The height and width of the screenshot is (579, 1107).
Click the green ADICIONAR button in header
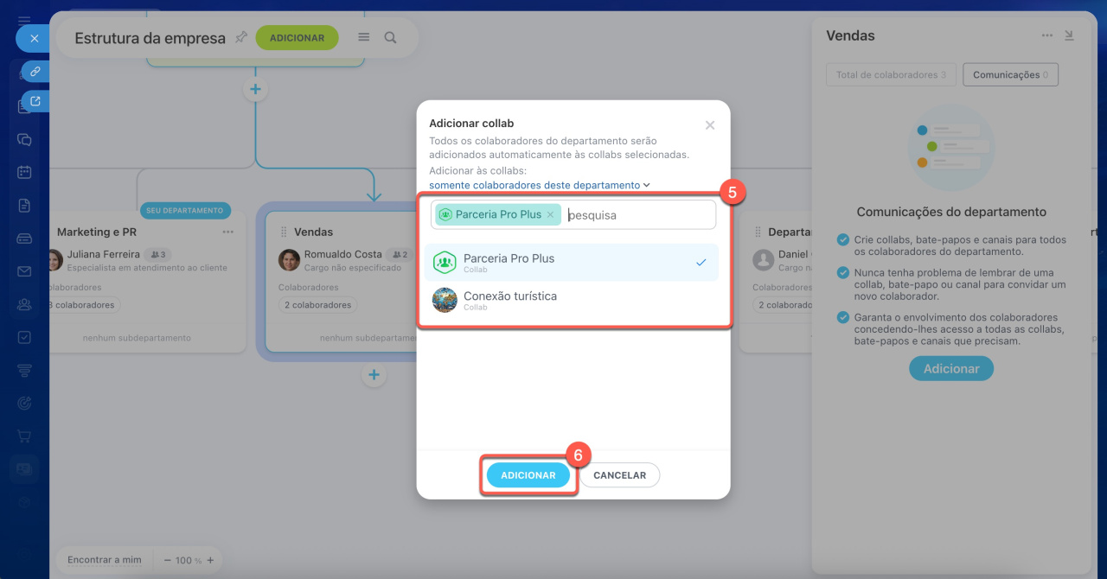click(x=297, y=38)
